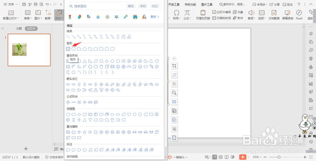This screenshot has height=161, width=316.
Task: Click the 批注 comment button
Action: coord(288,4)
